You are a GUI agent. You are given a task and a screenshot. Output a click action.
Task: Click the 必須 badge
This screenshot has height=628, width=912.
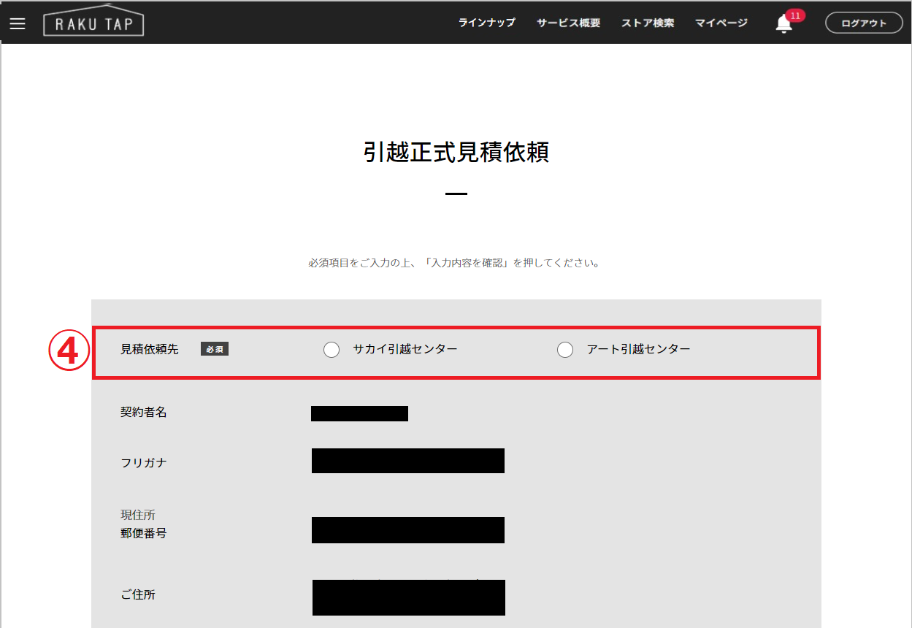(215, 349)
